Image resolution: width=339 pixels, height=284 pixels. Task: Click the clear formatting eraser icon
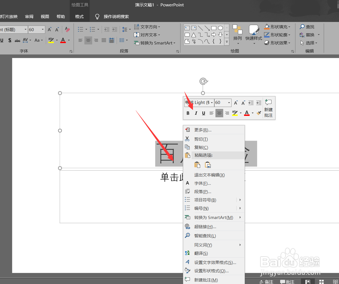tap(67, 29)
